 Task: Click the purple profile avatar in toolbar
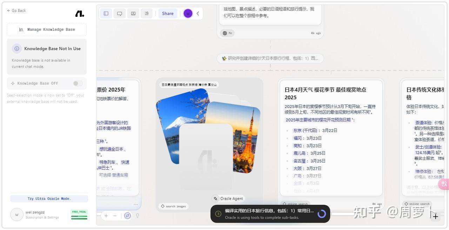pyautogui.click(x=188, y=13)
